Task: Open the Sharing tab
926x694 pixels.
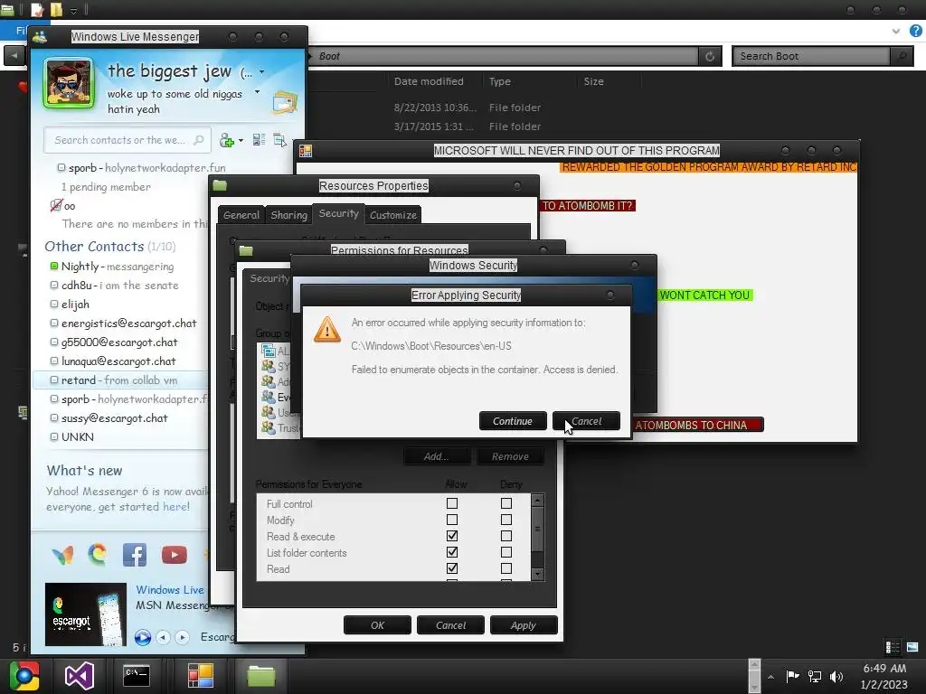Action: click(x=288, y=215)
